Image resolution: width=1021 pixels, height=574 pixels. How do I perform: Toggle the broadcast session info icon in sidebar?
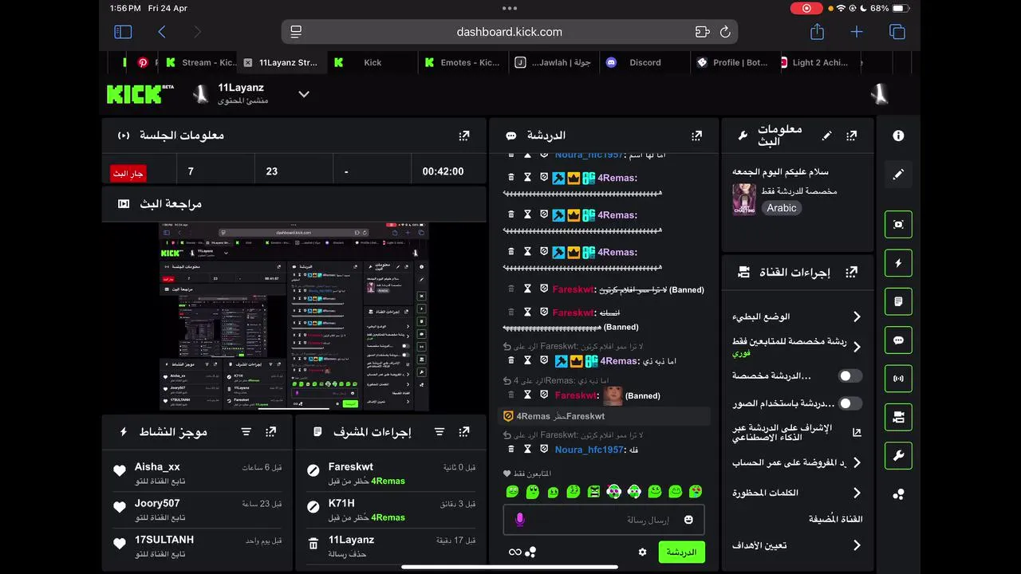pyautogui.click(x=898, y=379)
